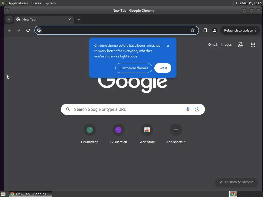This screenshot has width=263, height=197.
Task: Search by image with Google Lens icon
Action: click(197, 109)
